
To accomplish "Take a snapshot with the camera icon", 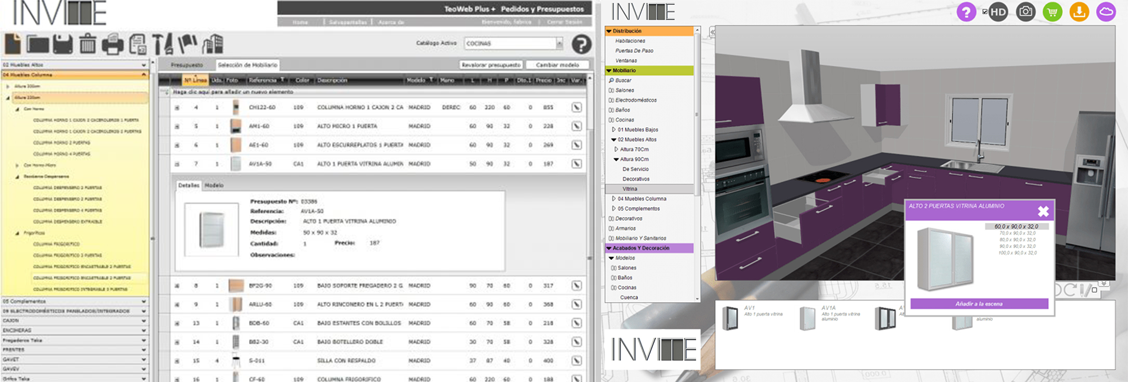I will [1026, 12].
